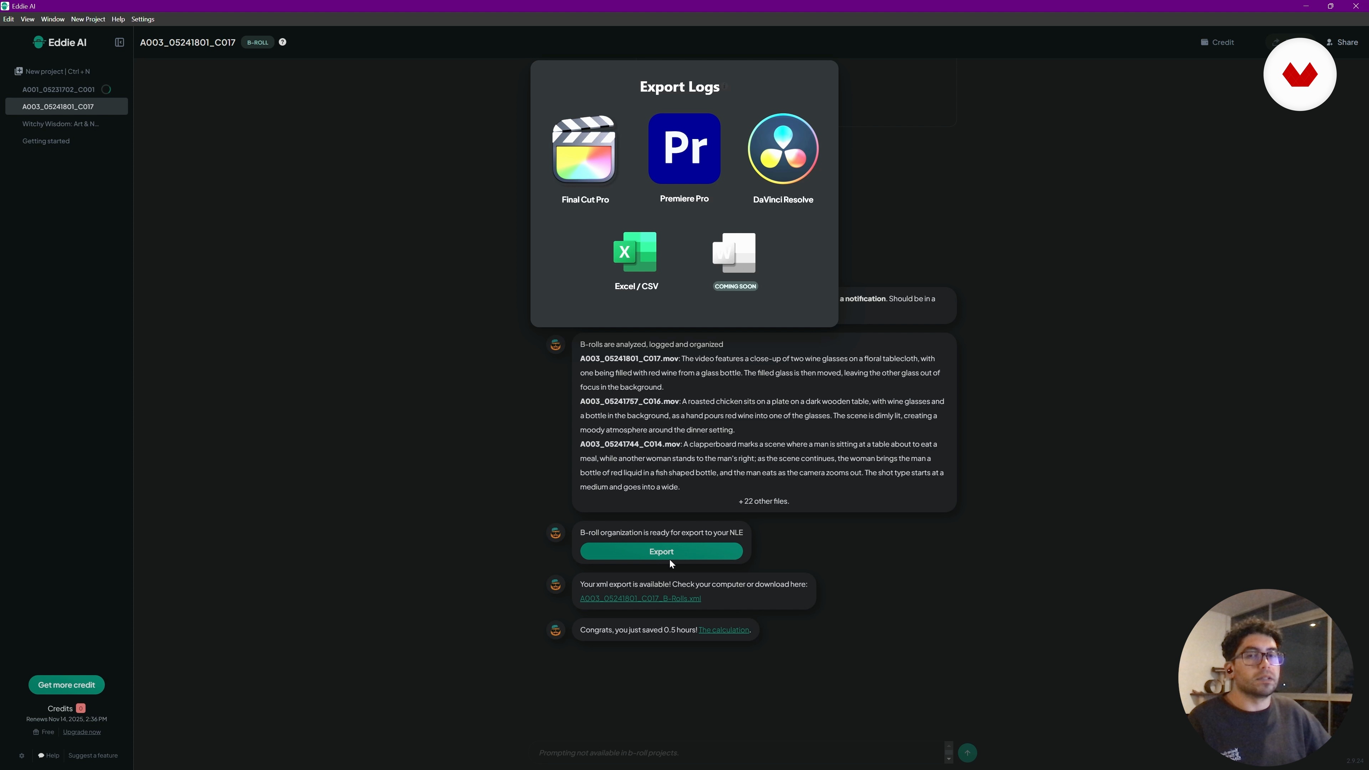Viewport: 1369px width, 770px height.
Task: Click the Credit button in header
Action: 1217,42
